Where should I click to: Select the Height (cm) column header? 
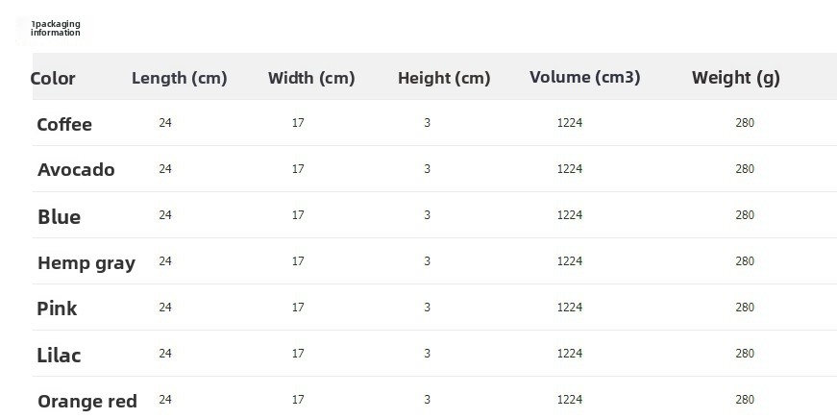pos(444,78)
